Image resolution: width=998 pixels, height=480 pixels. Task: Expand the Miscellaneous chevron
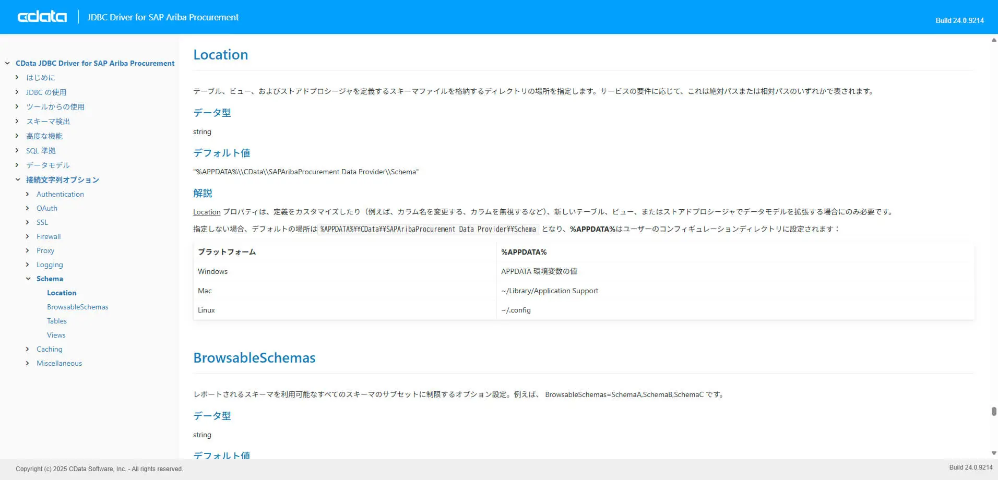point(28,363)
